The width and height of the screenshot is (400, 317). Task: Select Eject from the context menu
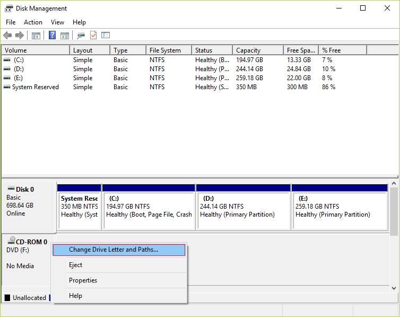tap(75, 265)
